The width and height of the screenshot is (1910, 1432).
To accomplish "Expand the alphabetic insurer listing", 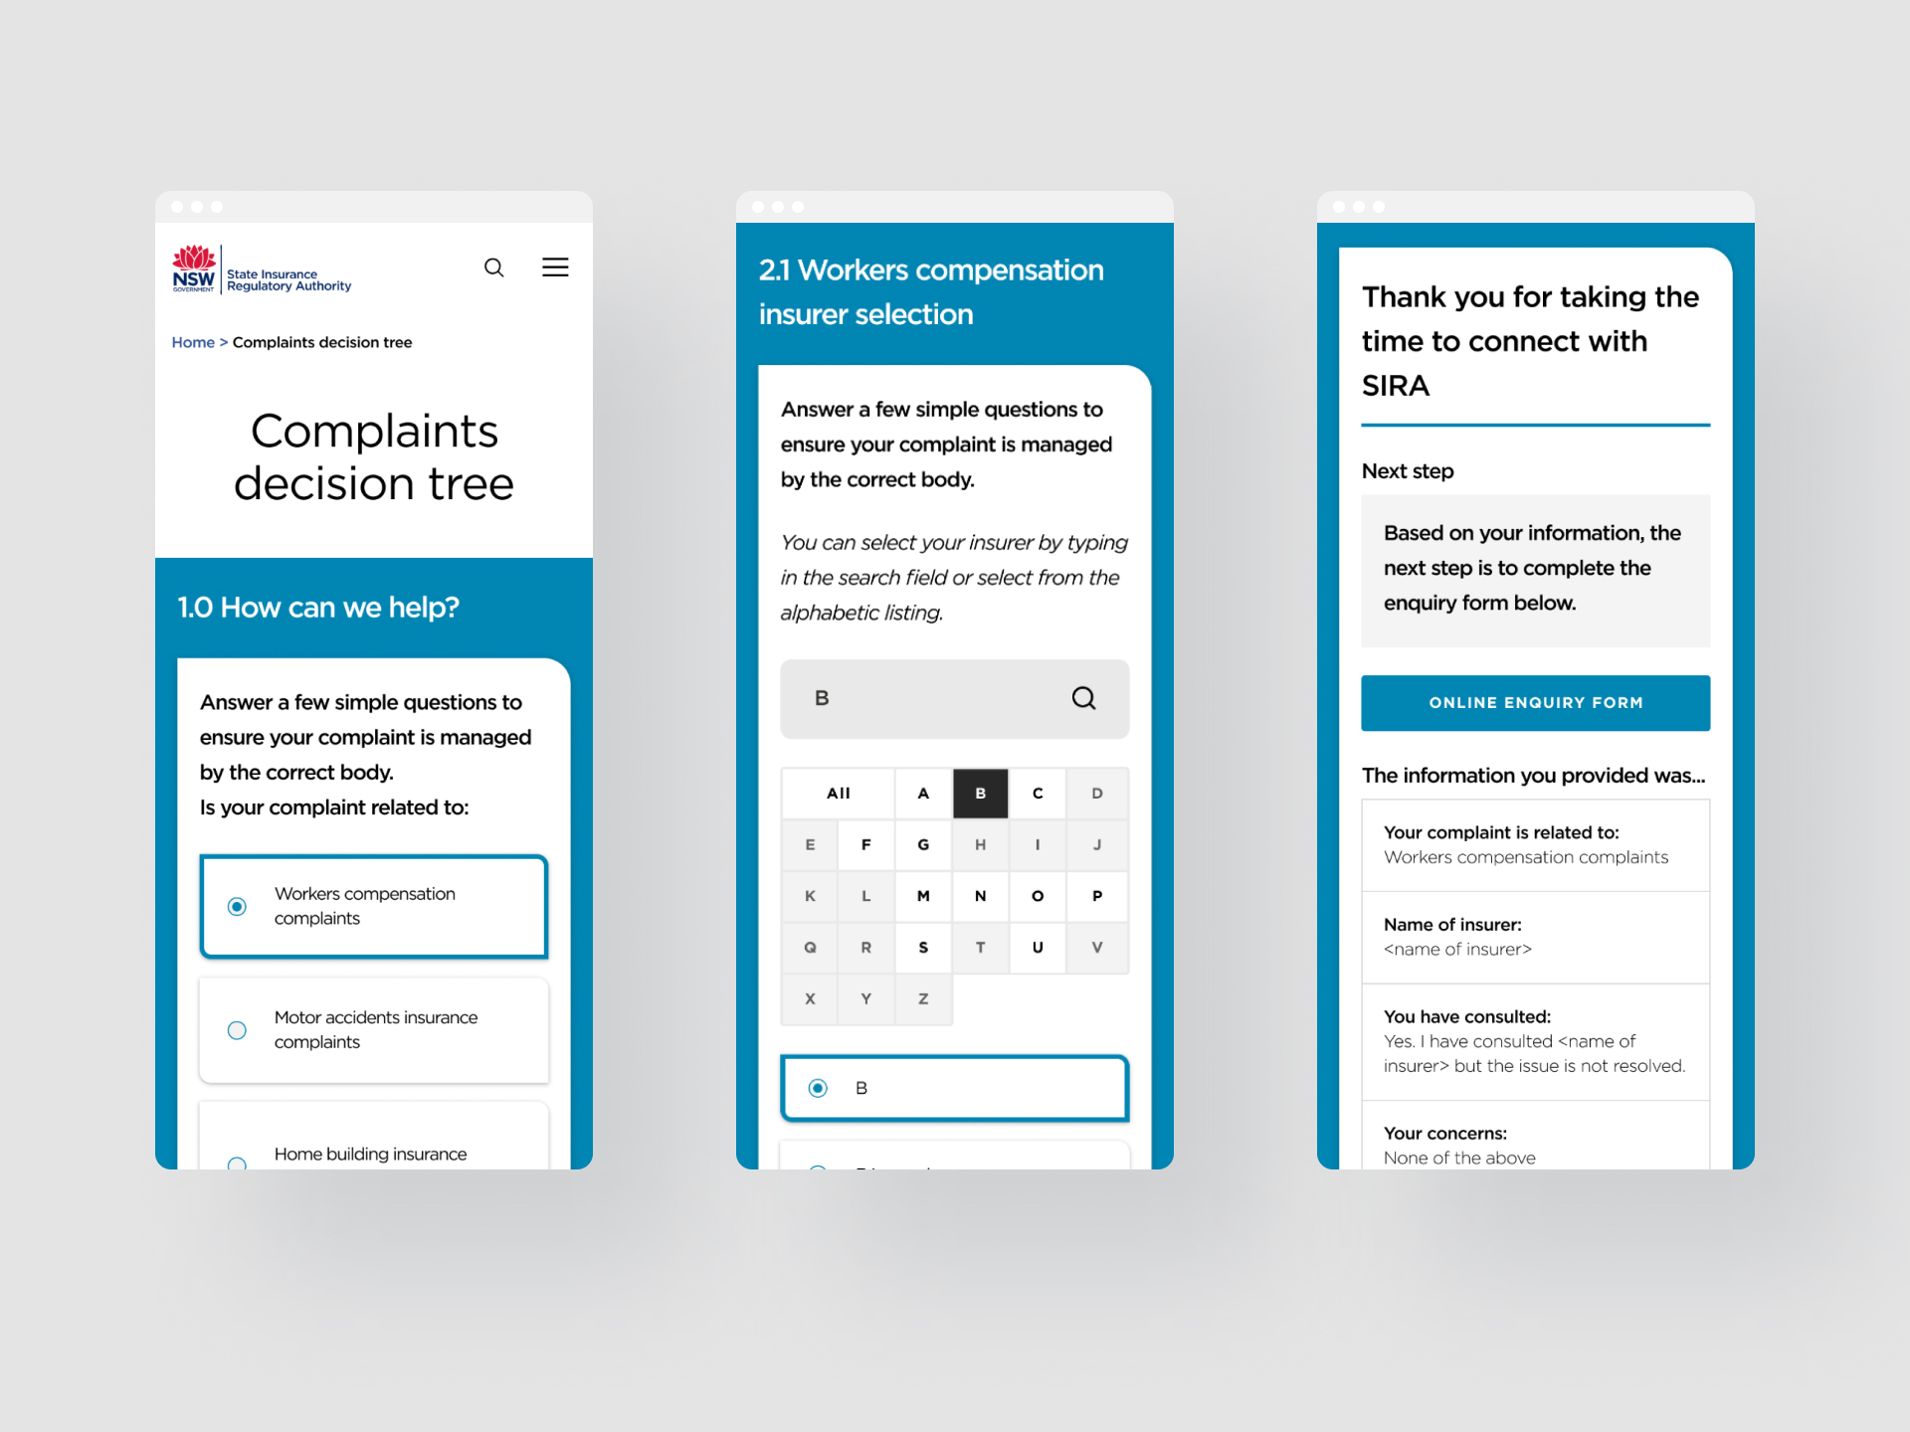I will [x=835, y=793].
